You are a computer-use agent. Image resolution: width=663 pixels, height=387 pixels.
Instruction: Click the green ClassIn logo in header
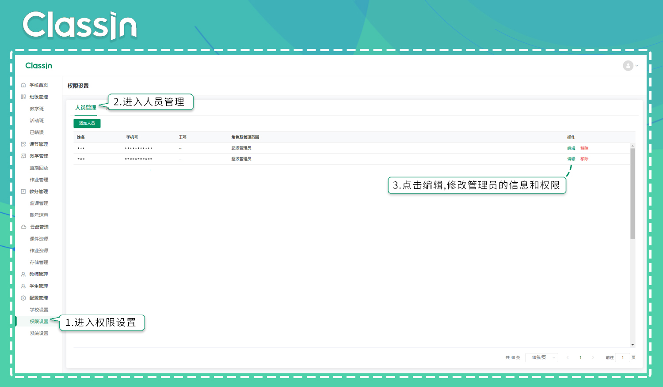39,66
